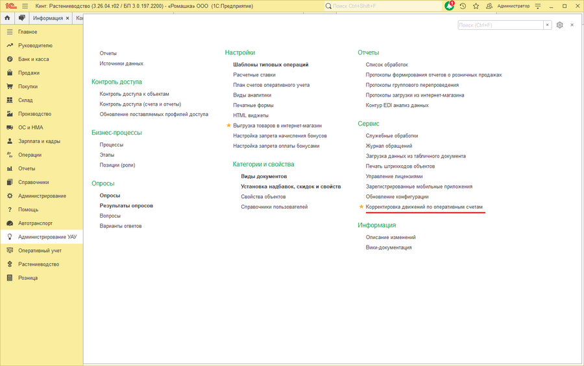Viewport: 584px width, 366px height.
Task: Open Корректировка движений по оперативным счетам
Action: (424, 207)
